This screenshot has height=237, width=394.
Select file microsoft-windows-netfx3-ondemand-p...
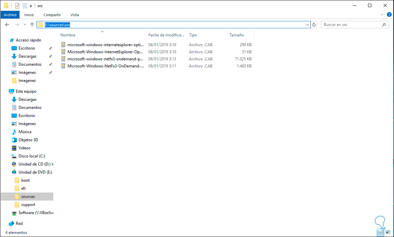tap(105, 59)
